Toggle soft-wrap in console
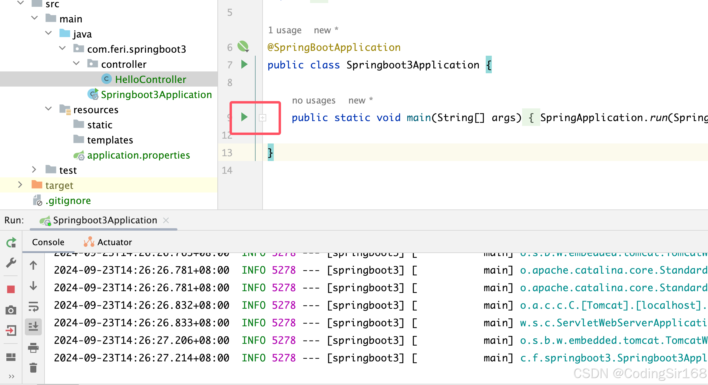This screenshot has width=708, height=385. point(33,306)
